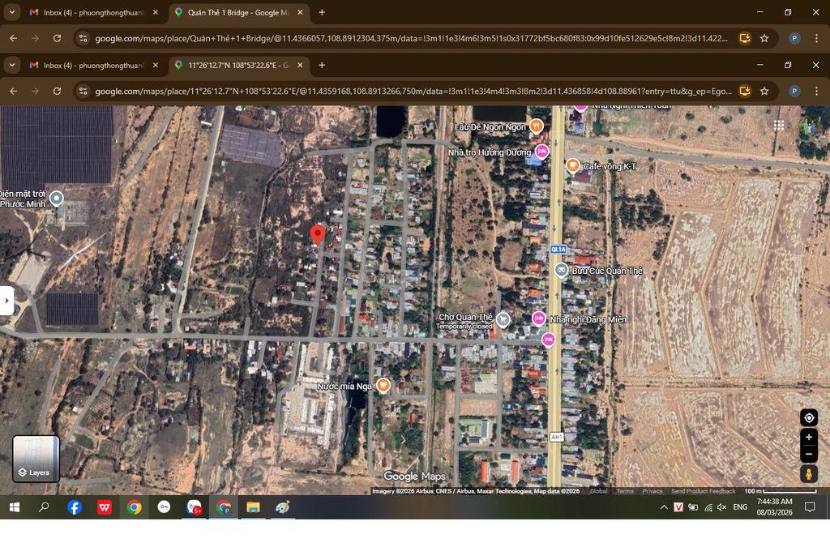Open File Explorer from the taskbar
Screen dimensions: 830x543
pyautogui.click(x=253, y=507)
